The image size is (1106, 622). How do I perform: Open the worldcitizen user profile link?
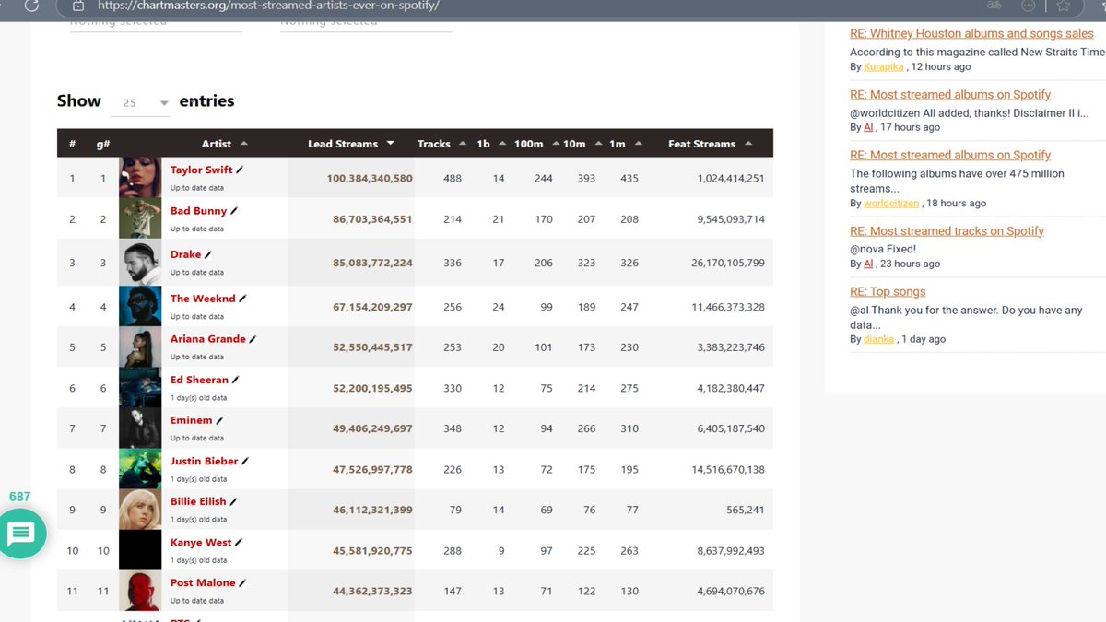891,203
